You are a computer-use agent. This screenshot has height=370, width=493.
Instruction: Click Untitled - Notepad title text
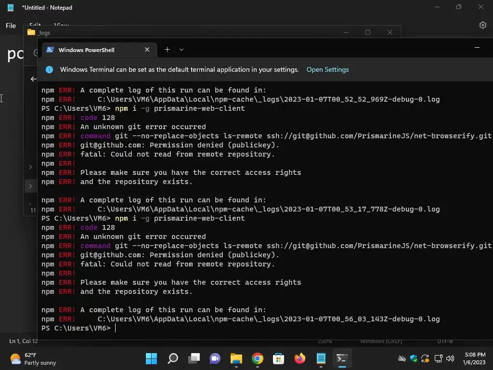tap(47, 8)
